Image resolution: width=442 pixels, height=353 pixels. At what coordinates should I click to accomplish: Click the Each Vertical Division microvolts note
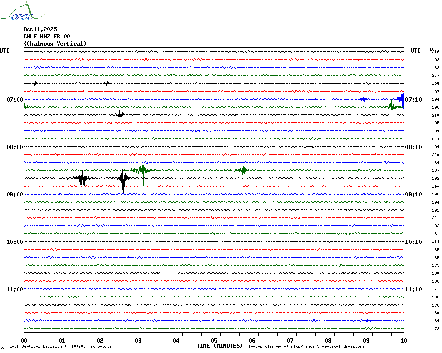tap(61, 346)
